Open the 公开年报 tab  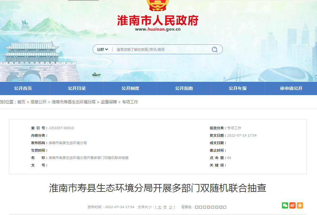(x=237, y=88)
